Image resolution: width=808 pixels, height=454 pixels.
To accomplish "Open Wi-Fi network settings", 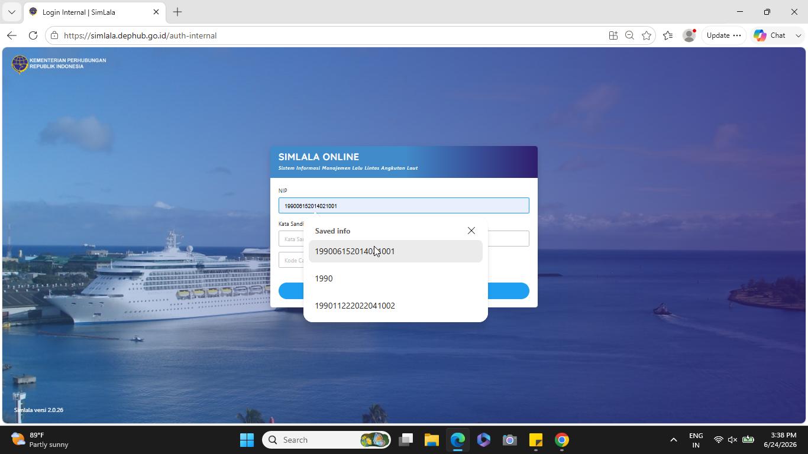I will [719, 440].
